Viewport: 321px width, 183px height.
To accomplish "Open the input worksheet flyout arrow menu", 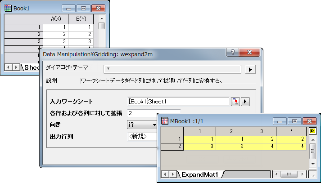I will 245,102.
